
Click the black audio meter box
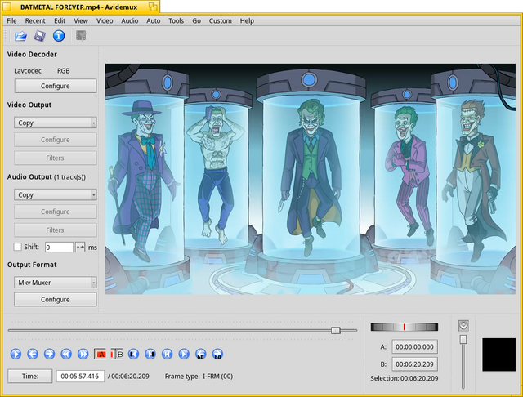pyautogui.click(x=499, y=355)
